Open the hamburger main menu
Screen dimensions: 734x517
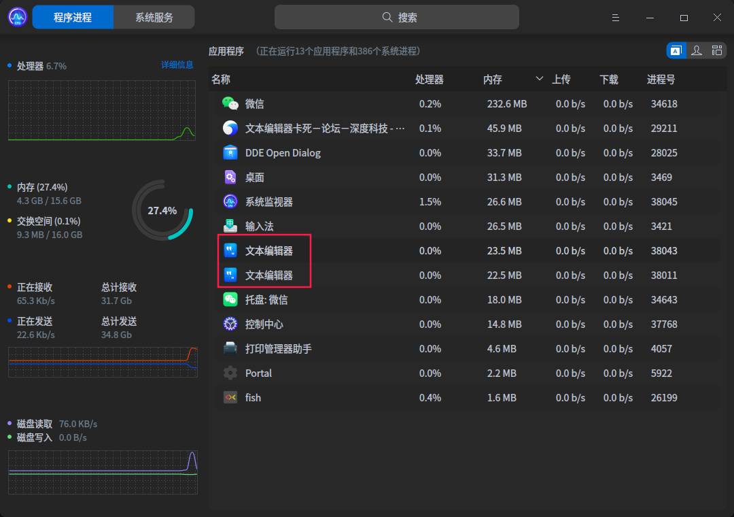pyautogui.click(x=616, y=17)
